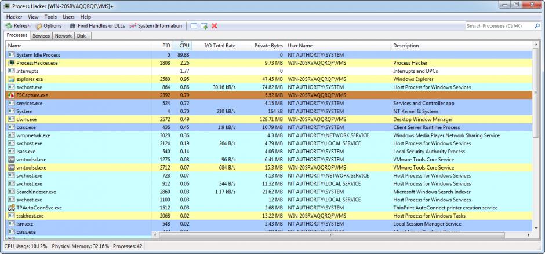Click the Search Processes input field
545x254 pixels.
502,26
